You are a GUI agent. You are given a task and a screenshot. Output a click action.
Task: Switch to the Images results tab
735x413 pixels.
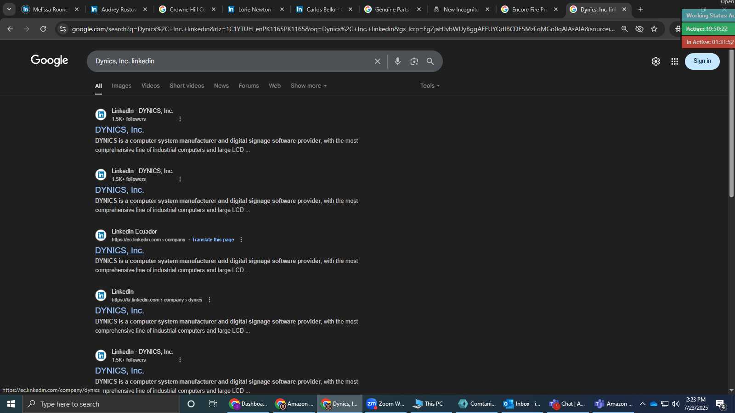121,86
